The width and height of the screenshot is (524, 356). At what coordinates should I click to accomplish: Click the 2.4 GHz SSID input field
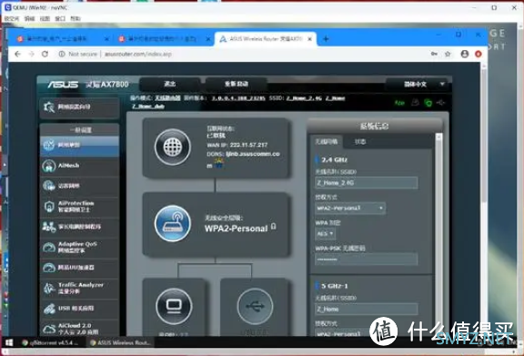pos(367,183)
